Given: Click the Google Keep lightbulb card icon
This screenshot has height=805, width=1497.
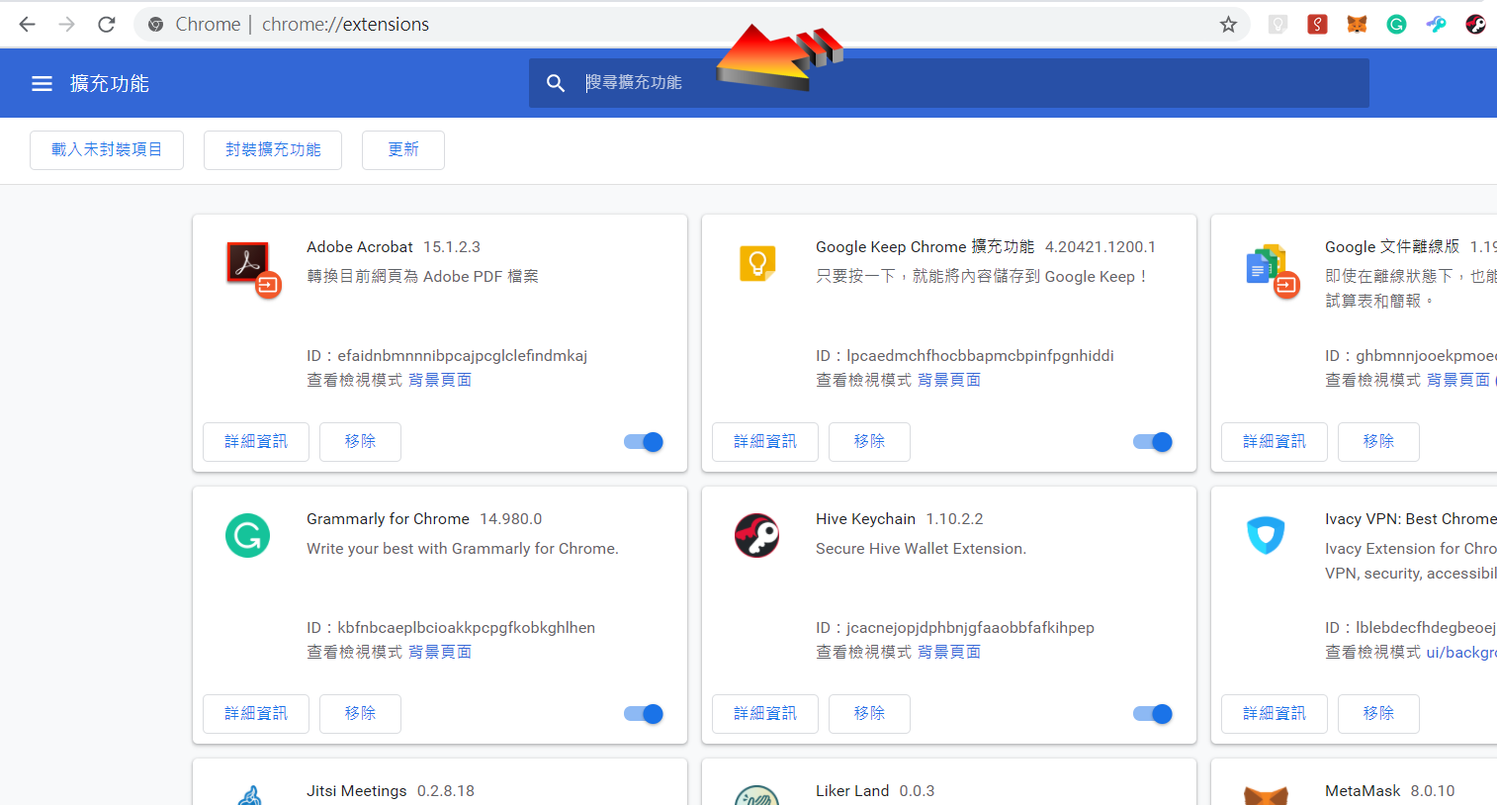Looking at the screenshot, I should 757,263.
